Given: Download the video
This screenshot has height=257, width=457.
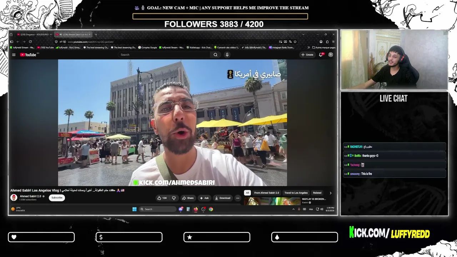Looking at the screenshot, I should point(222,198).
